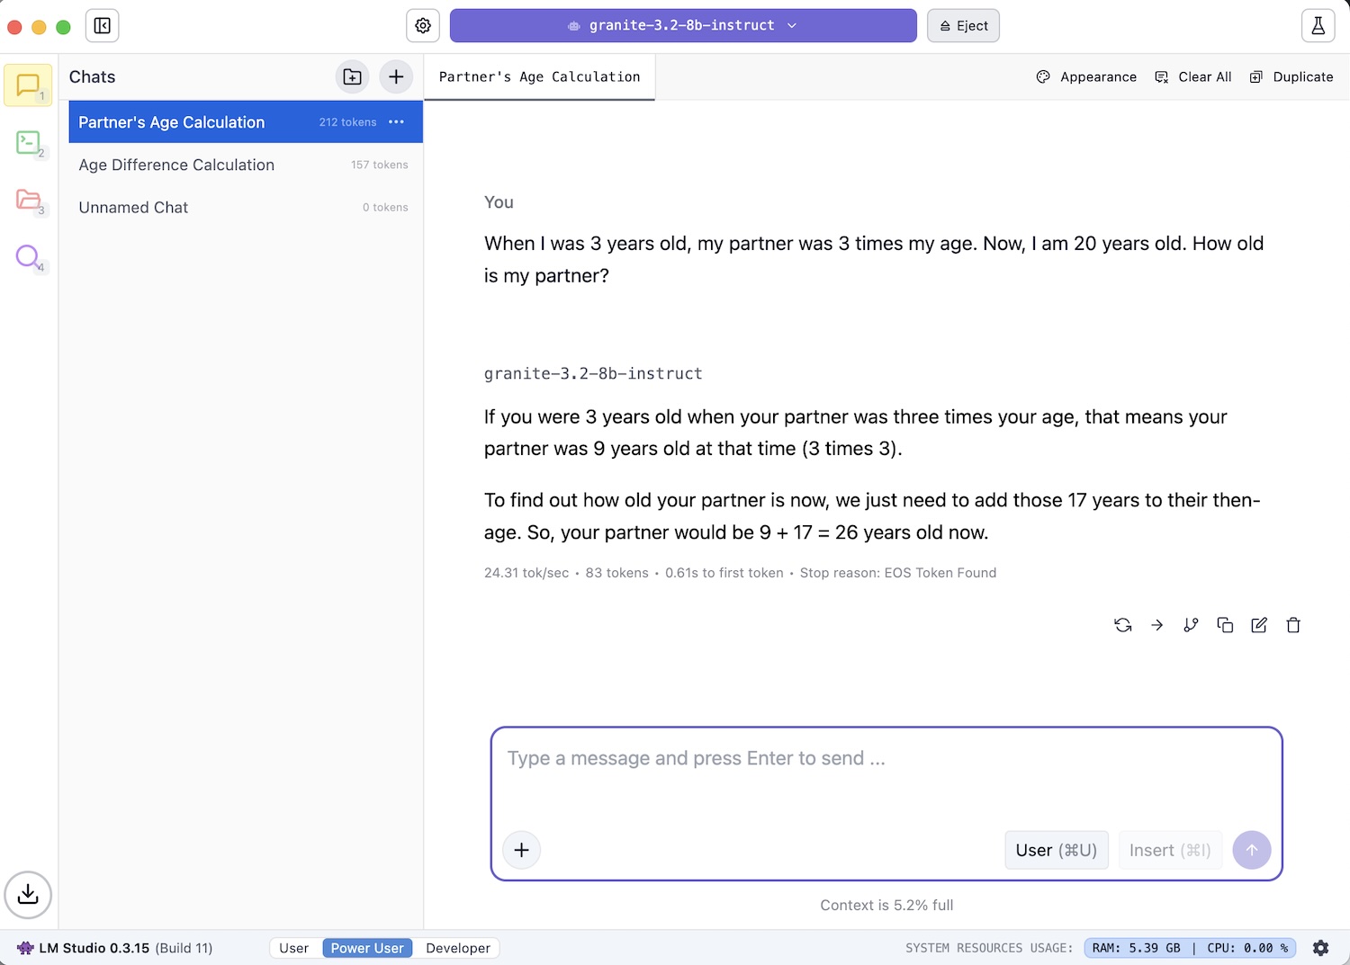
Task: Open the flask experiments icon
Action: point(1318,26)
